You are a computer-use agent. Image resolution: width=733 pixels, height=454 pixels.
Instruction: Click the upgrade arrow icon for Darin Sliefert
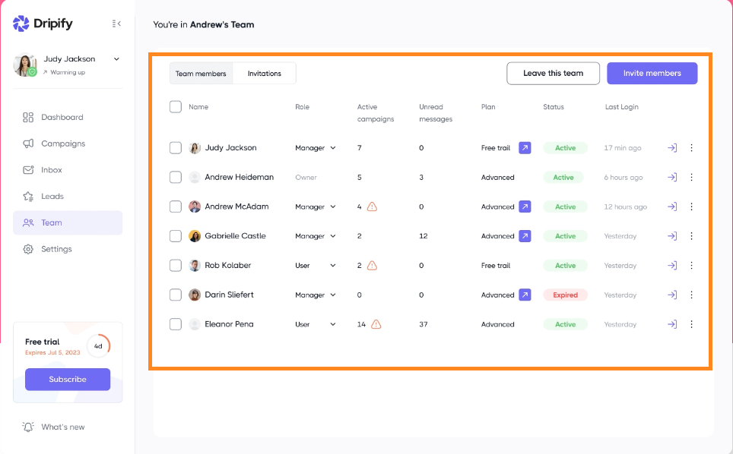pos(525,295)
